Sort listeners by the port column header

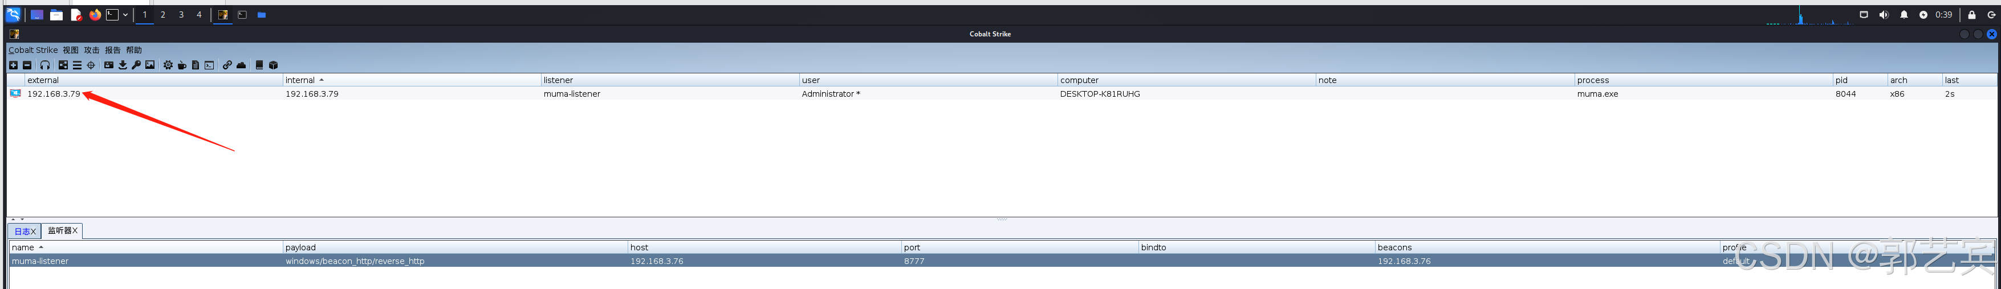coord(1019,247)
